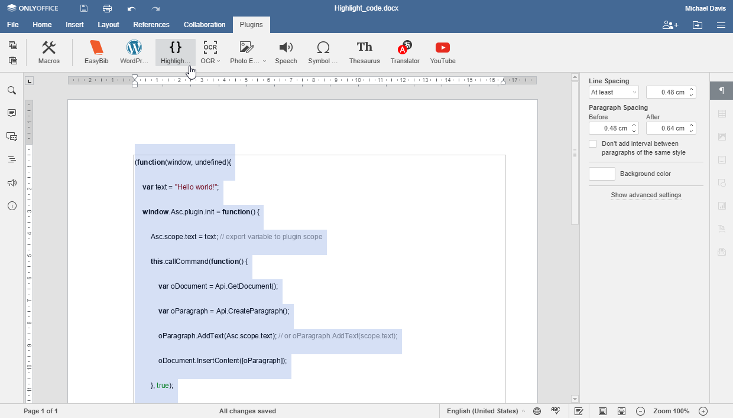Viewport: 733px width, 418px height.
Task: Click the Manage access rights icon
Action: pos(670,25)
